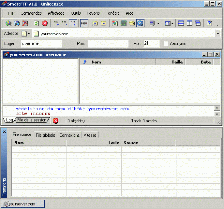Click the Disconnect icon with red X
The height and width of the screenshot is (209, 224).
(25, 23)
